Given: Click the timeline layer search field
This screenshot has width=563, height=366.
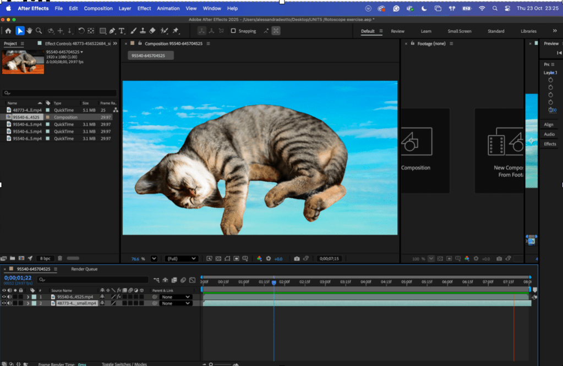Looking at the screenshot, I should [x=94, y=280].
